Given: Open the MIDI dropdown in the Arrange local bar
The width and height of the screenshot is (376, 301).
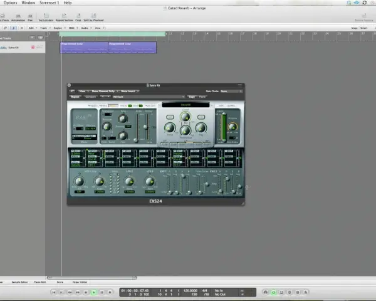Looking at the screenshot, I should point(73,28).
